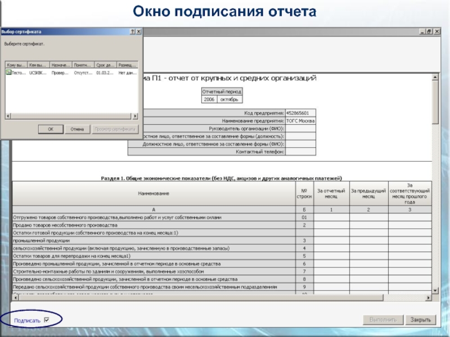450x337 pixels.
Task: Click the Назначение column header
Action: click(x=60, y=65)
